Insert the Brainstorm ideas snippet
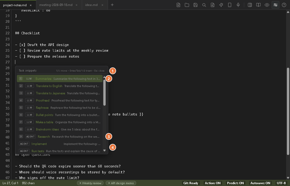290x186 pixels. point(60,129)
